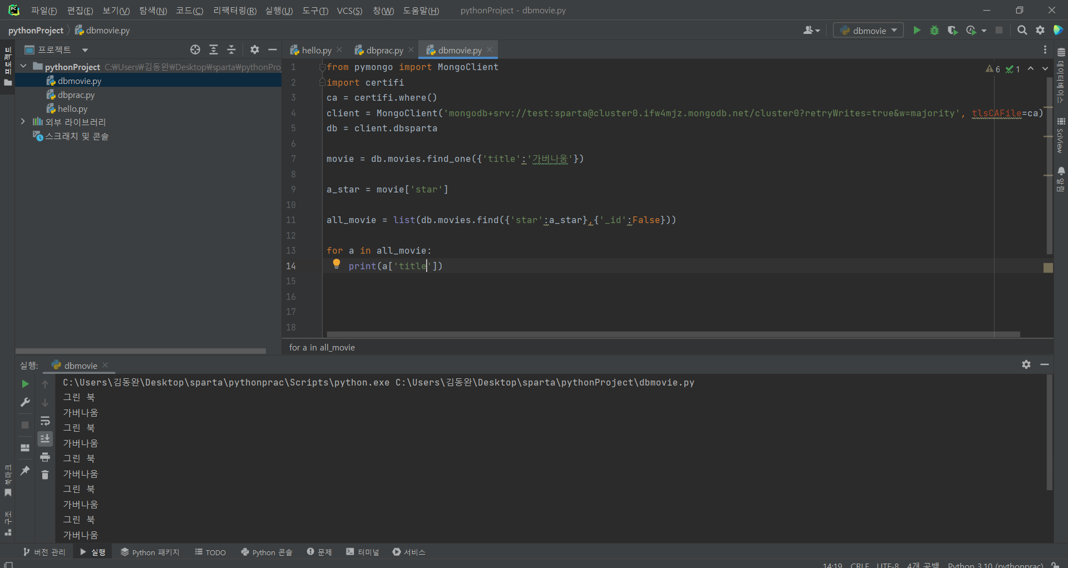Viewport: 1068px width, 568px height.
Task: Run the dbmovie configuration with green play icon
Action: tap(917, 30)
